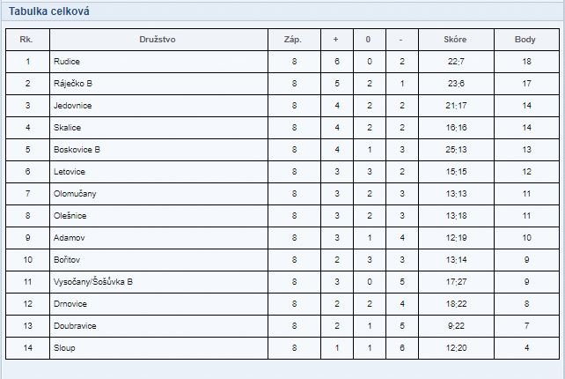The width and height of the screenshot is (565, 379).
Task: Click the Rk. column header
Action: click(x=26, y=40)
